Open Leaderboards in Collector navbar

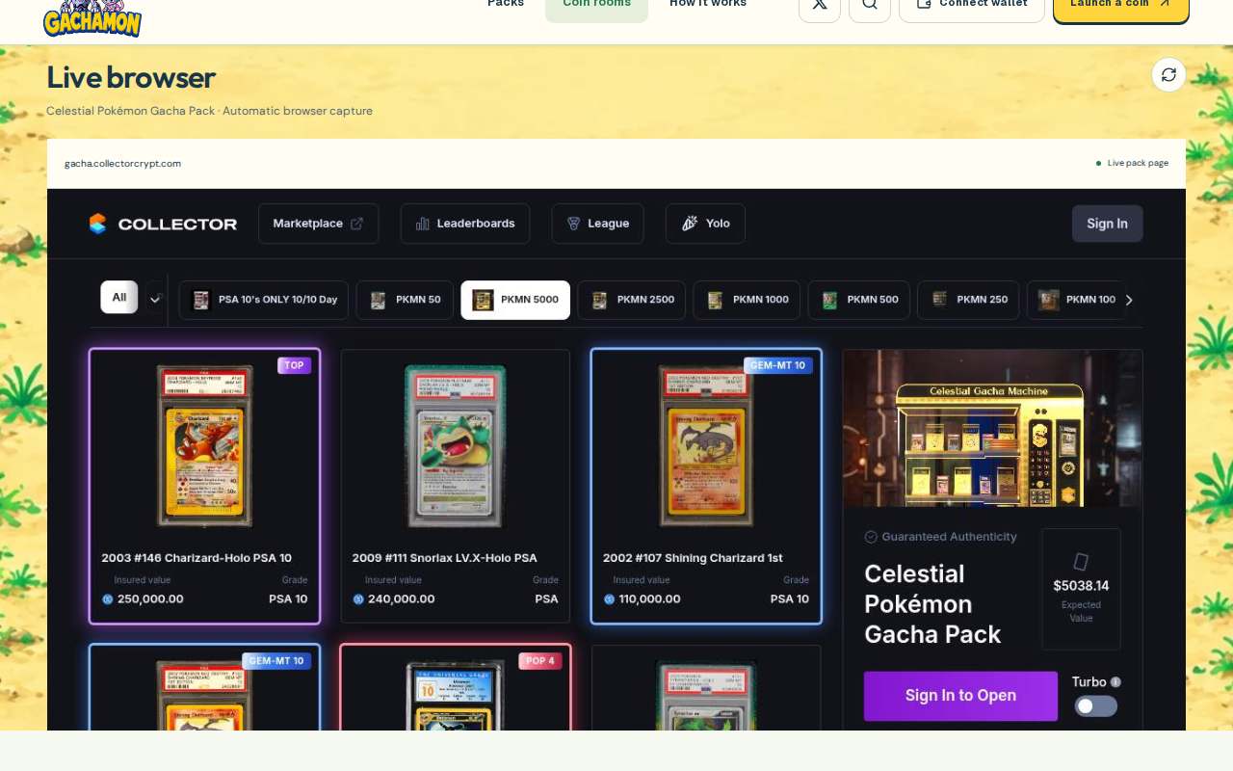tap(465, 224)
